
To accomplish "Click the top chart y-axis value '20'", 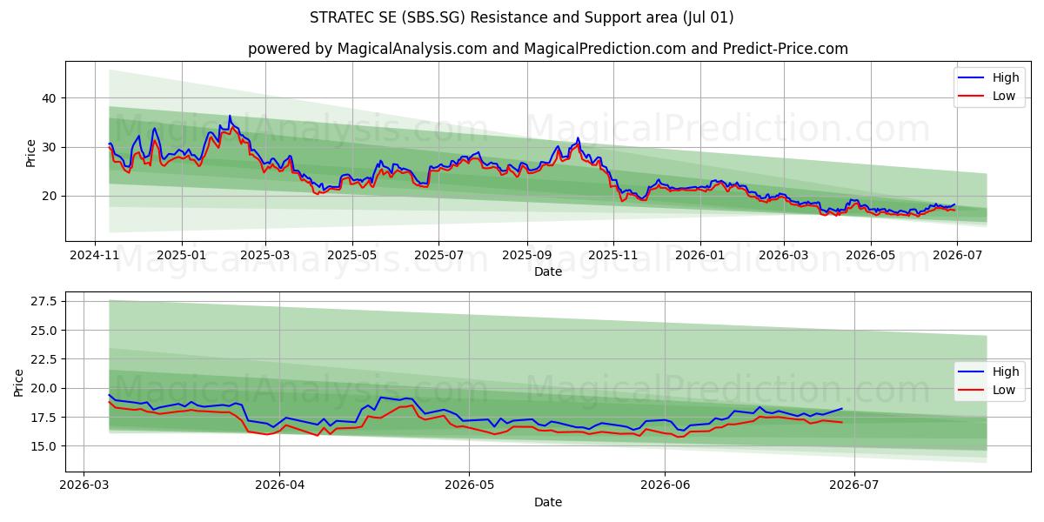I will [x=50, y=196].
